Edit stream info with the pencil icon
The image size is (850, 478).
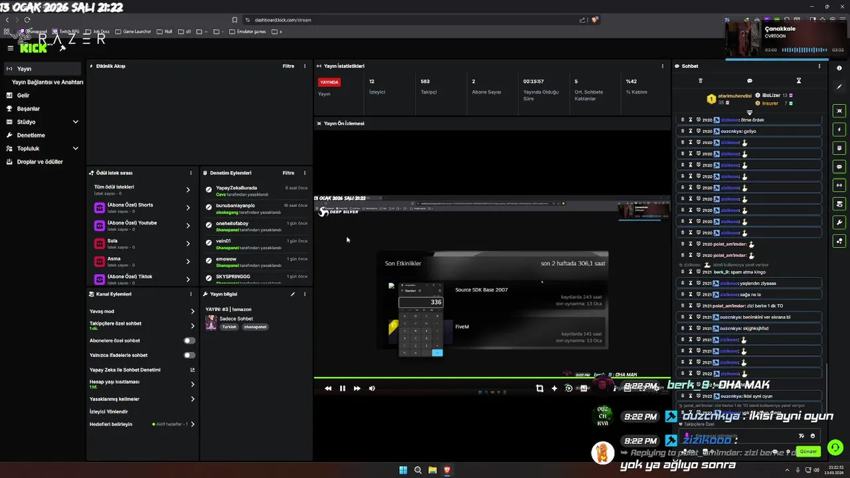point(293,294)
